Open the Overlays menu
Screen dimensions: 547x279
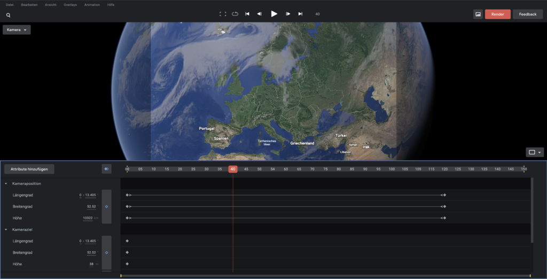[70, 5]
